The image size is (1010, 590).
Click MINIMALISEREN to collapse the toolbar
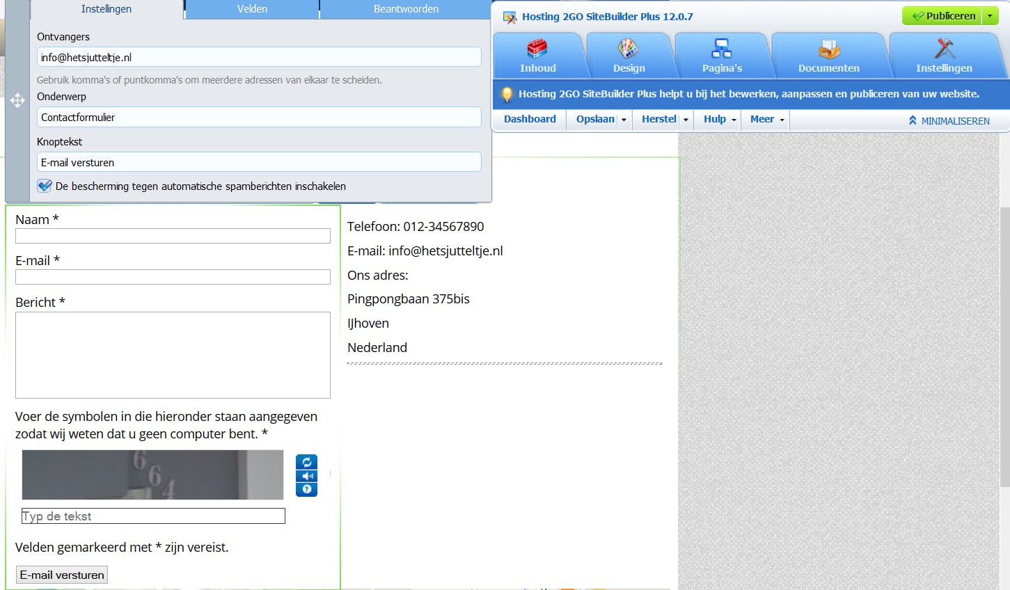tap(949, 121)
